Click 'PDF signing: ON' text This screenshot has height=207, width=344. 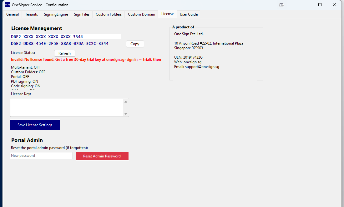[25, 81]
